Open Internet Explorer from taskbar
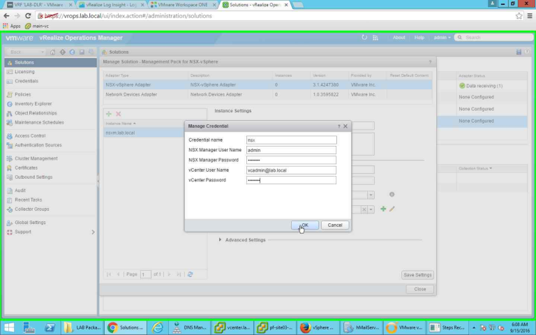536x335 pixels. [157, 327]
